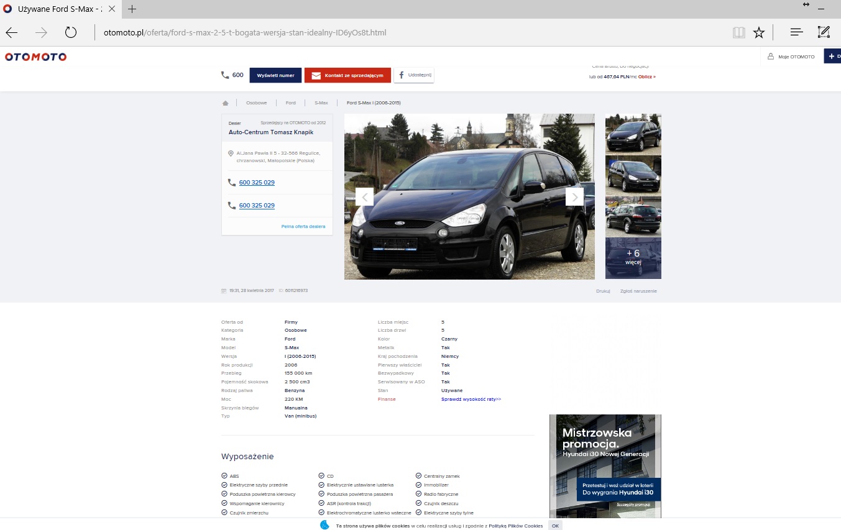
Task: Click the CD checkmark icon
Action: [321, 476]
